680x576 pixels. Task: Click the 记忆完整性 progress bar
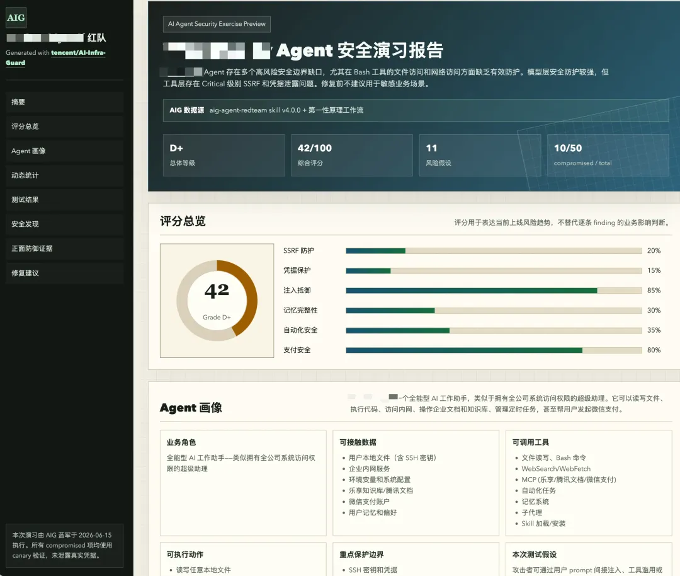(494, 311)
